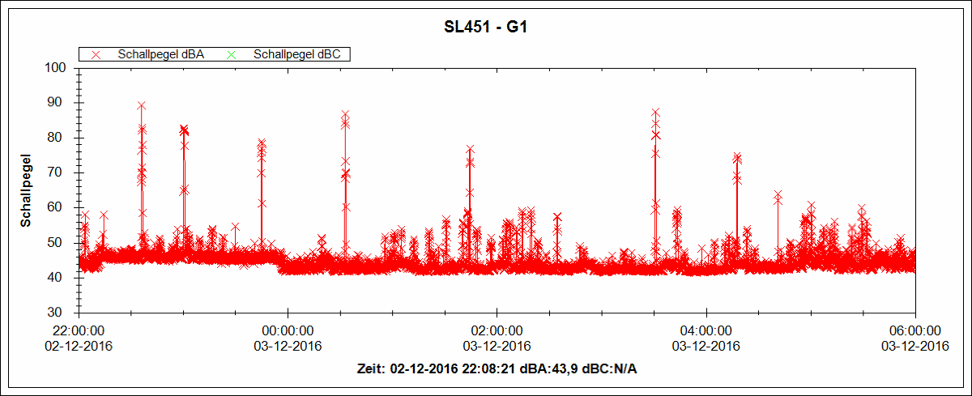Select the 06:00:00 time axis label

(915, 331)
